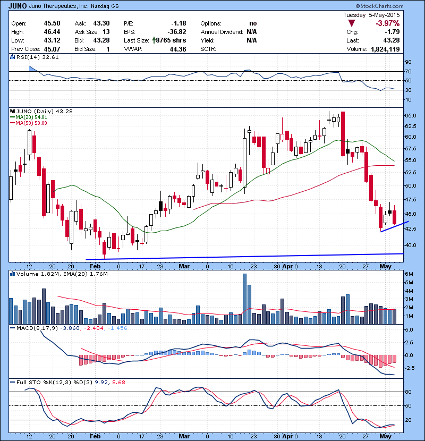Click the red down-triangle change indicator
The height and width of the screenshot is (441, 425).
click(x=351, y=23)
